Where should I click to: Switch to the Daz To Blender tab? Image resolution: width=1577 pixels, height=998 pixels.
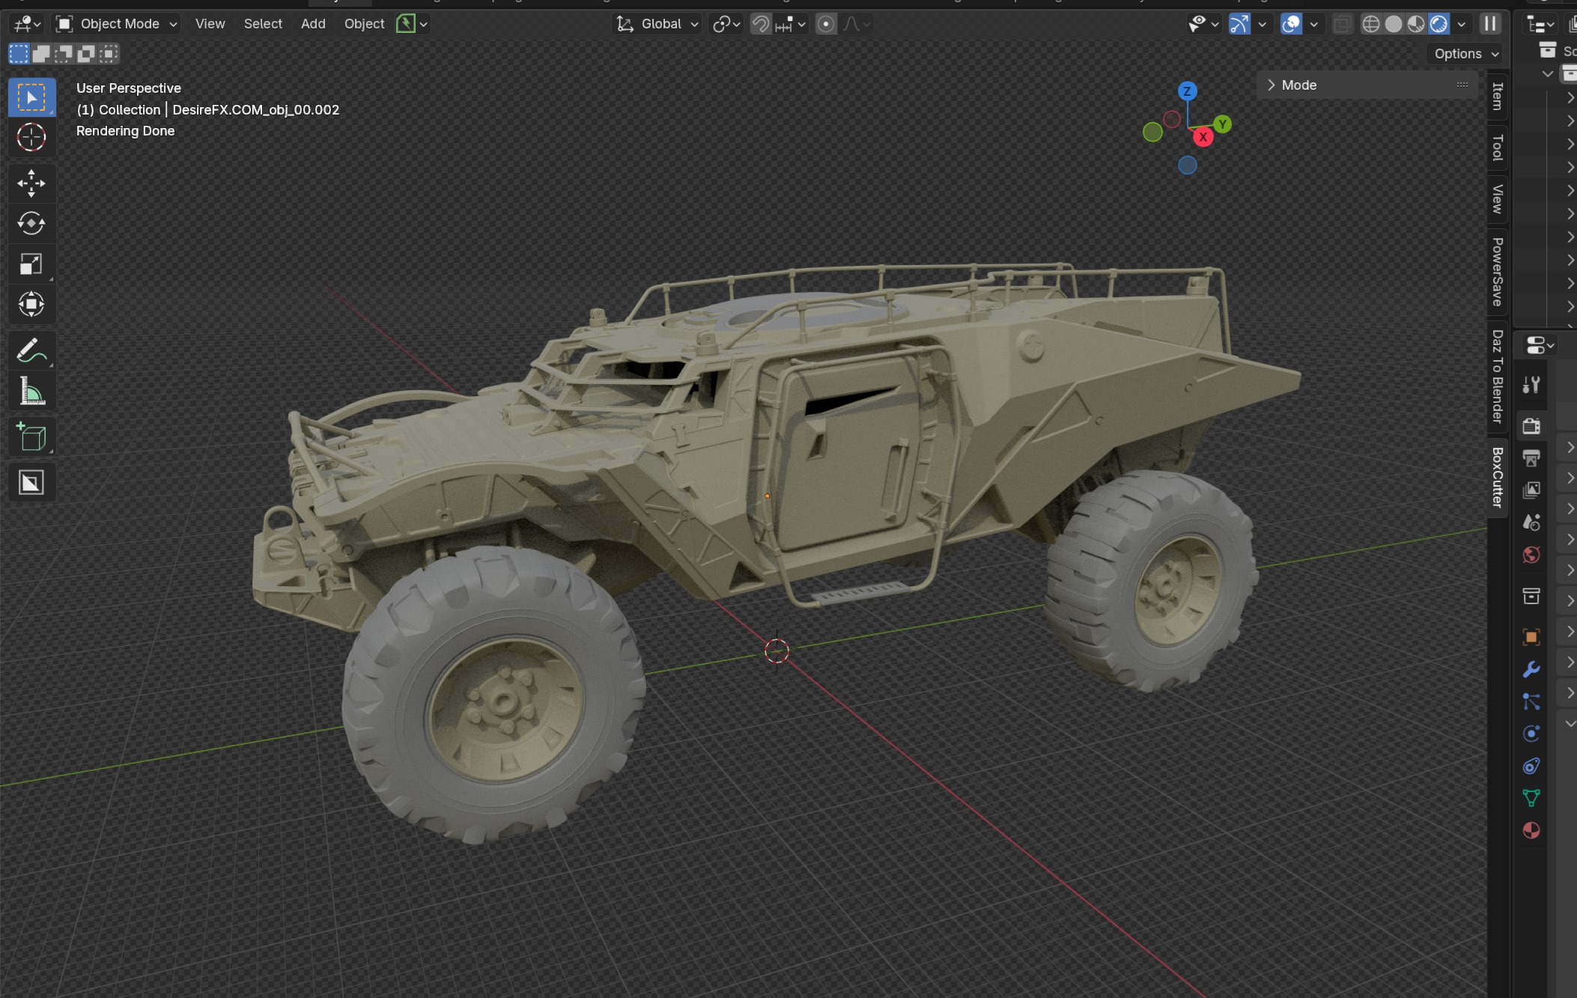[1497, 377]
